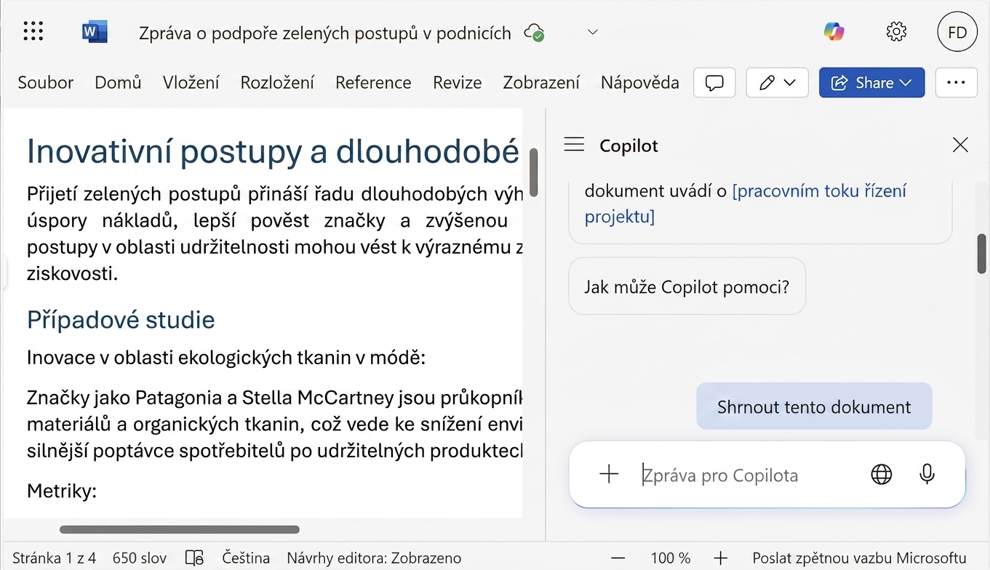
Task: Click the line 'Inovace v oblasti ekologických tkanin v módě:'
Action: pos(226,358)
